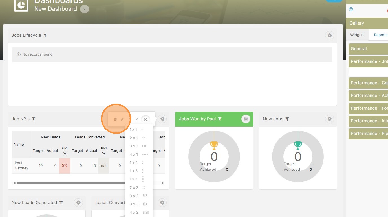
Task: Choose the 2 x 1 widget size
Action: pyautogui.click(x=139, y=138)
